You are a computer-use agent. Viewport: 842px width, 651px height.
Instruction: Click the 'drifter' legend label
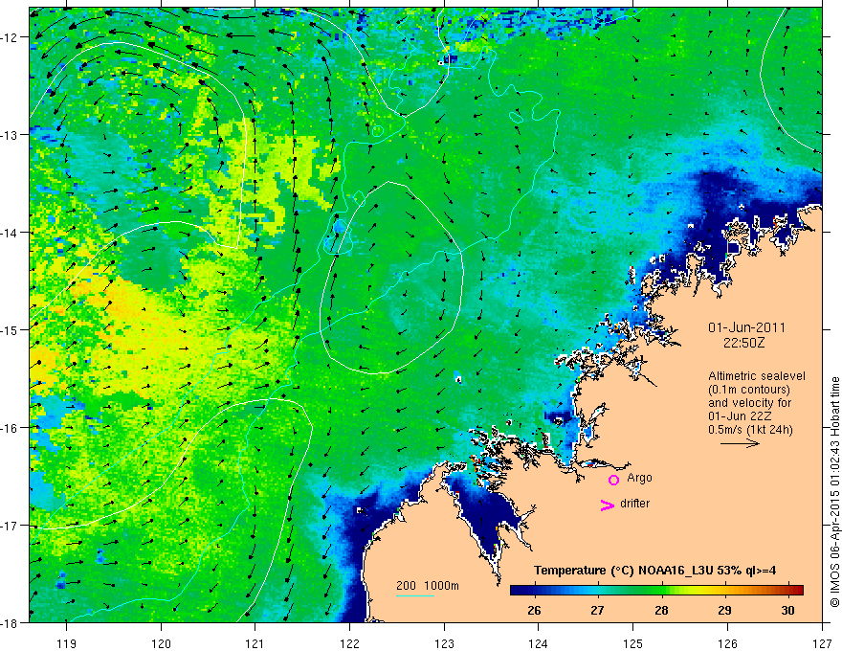pyautogui.click(x=634, y=504)
